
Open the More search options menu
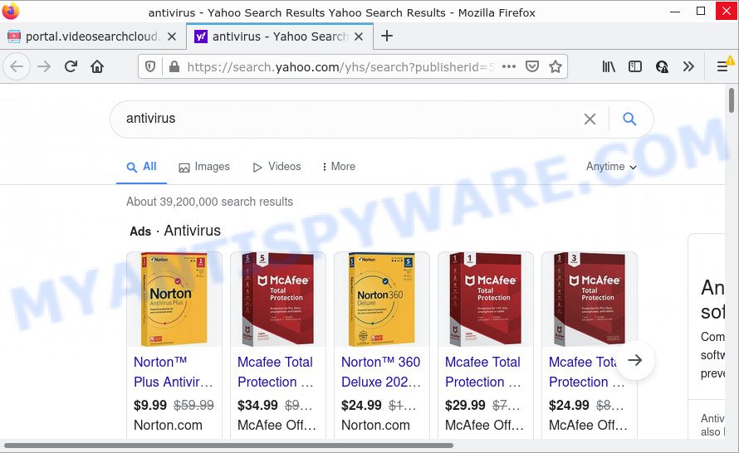(x=339, y=167)
